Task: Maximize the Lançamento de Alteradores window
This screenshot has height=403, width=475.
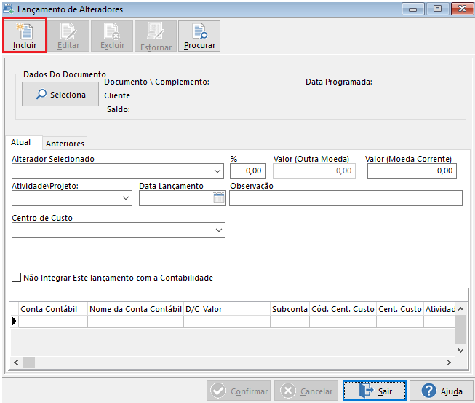Action: point(437,9)
